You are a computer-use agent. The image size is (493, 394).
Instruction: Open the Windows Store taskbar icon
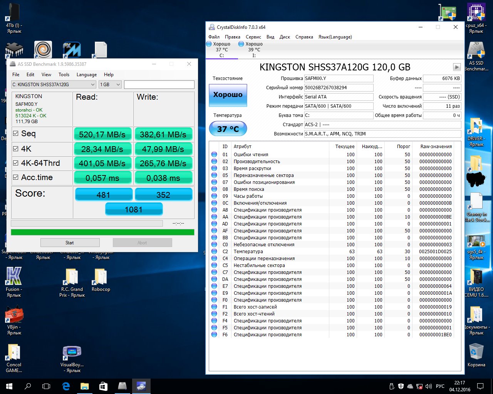(103, 386)
